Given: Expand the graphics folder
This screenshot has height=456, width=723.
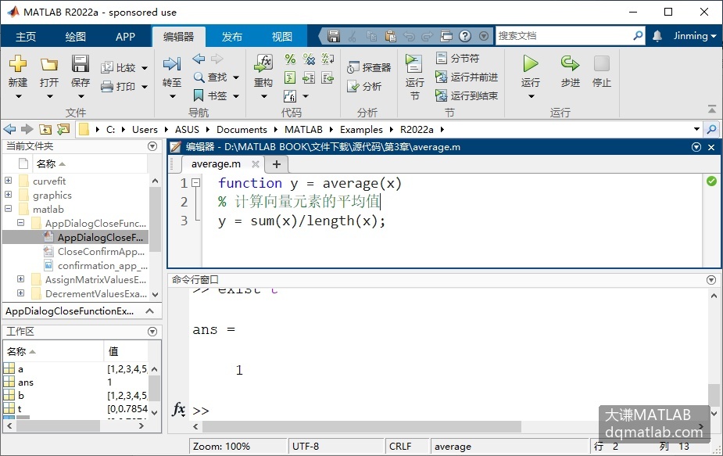Looking at the screenshot, I should click(x=9, y=194).
